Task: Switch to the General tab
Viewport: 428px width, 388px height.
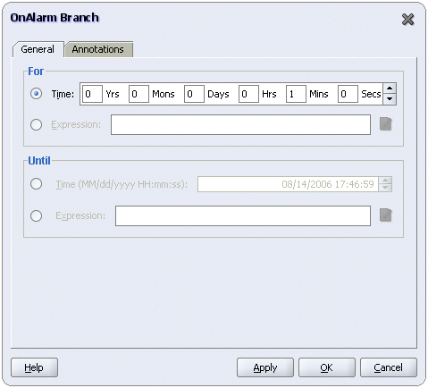Action: [38, 49]
